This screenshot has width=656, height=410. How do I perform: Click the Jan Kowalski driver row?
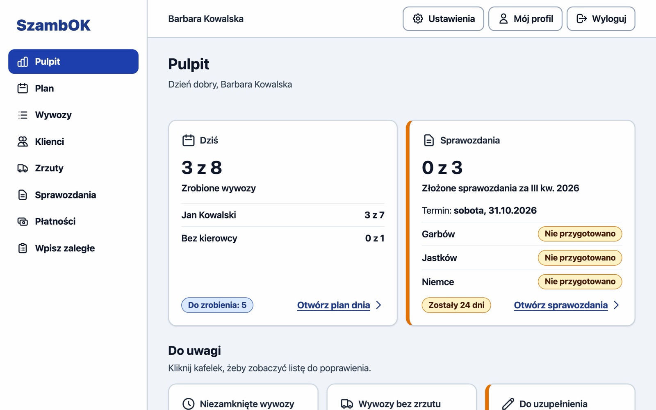(x=283, y=215)
